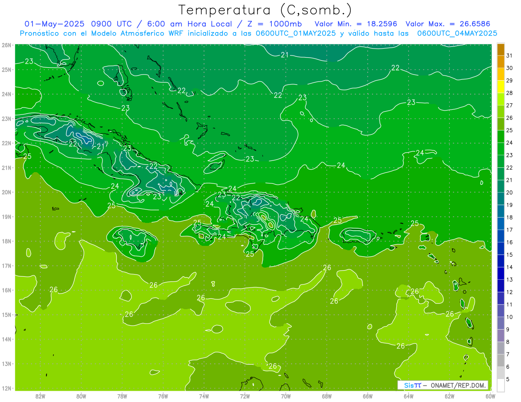Click the 82W longitude axis label

tap(40, 396)
